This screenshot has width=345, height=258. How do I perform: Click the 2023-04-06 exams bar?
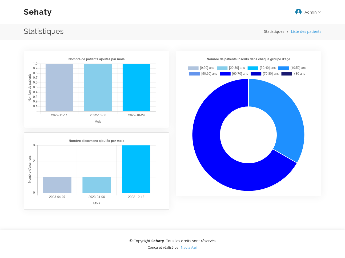97,185
